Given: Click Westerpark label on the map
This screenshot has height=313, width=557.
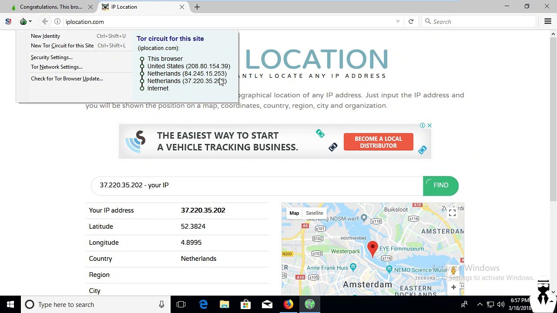Looking at the screenshot, I should pos(346,251).
